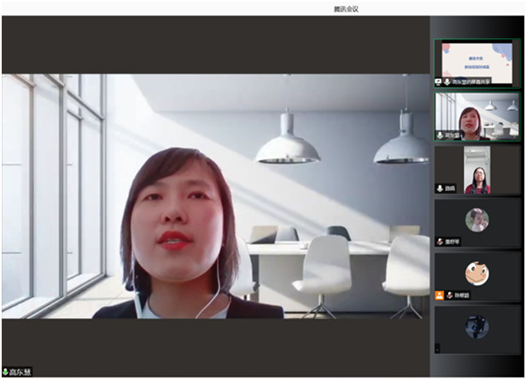
Task: Click the main speaker video area
Action: [x=215, y=195]
